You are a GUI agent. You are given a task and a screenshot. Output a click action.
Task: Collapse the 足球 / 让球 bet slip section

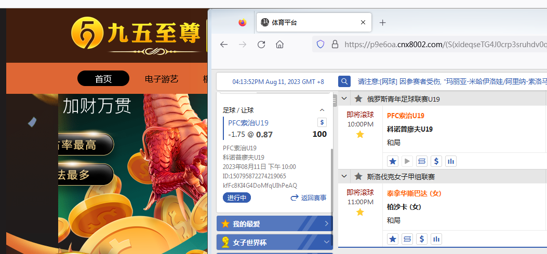322,110
